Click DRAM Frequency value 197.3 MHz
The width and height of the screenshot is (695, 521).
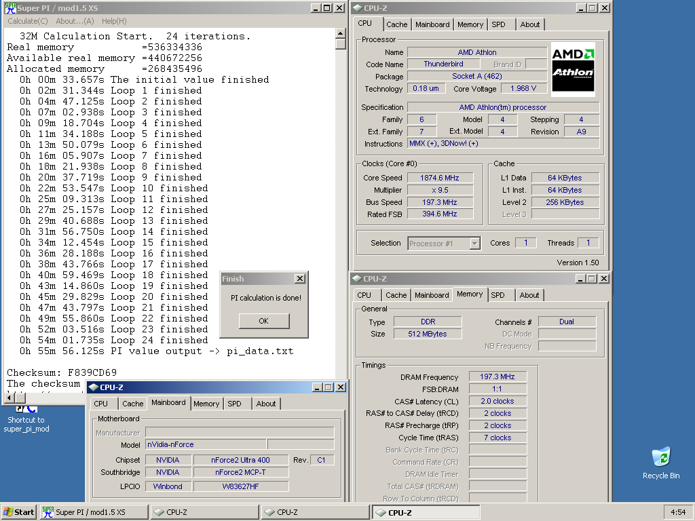[497, 377]
